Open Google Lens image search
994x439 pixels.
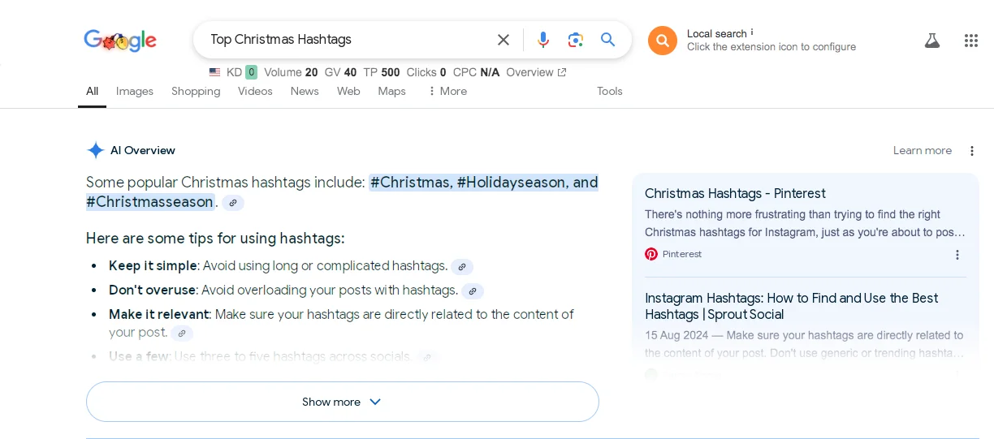click(576, 40)
